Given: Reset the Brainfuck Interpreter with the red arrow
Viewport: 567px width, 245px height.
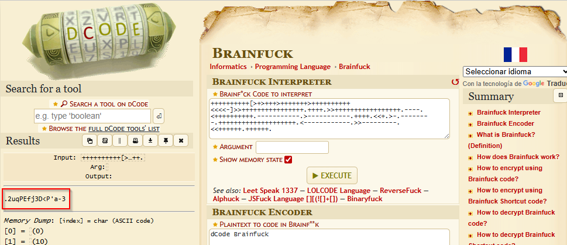Looking at the screenshot, I should point(455,82).
